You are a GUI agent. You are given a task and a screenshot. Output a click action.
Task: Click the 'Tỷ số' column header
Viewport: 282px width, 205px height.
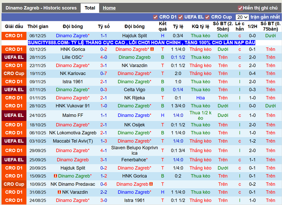104,26
